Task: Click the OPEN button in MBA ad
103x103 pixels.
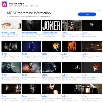Action: point(87,14)
